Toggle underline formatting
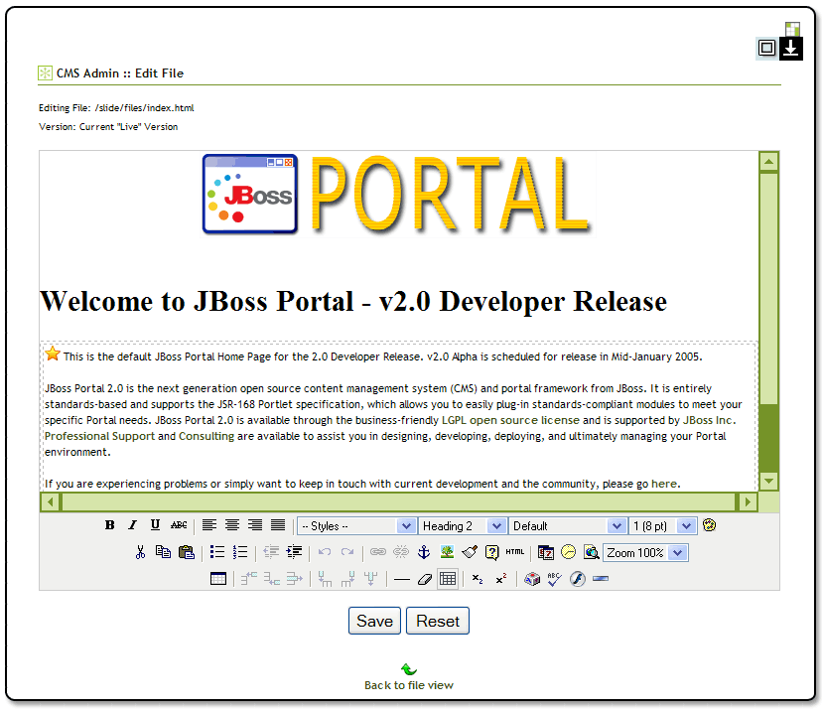Viewport: 823px width, 712px height. tap(155, 525)
